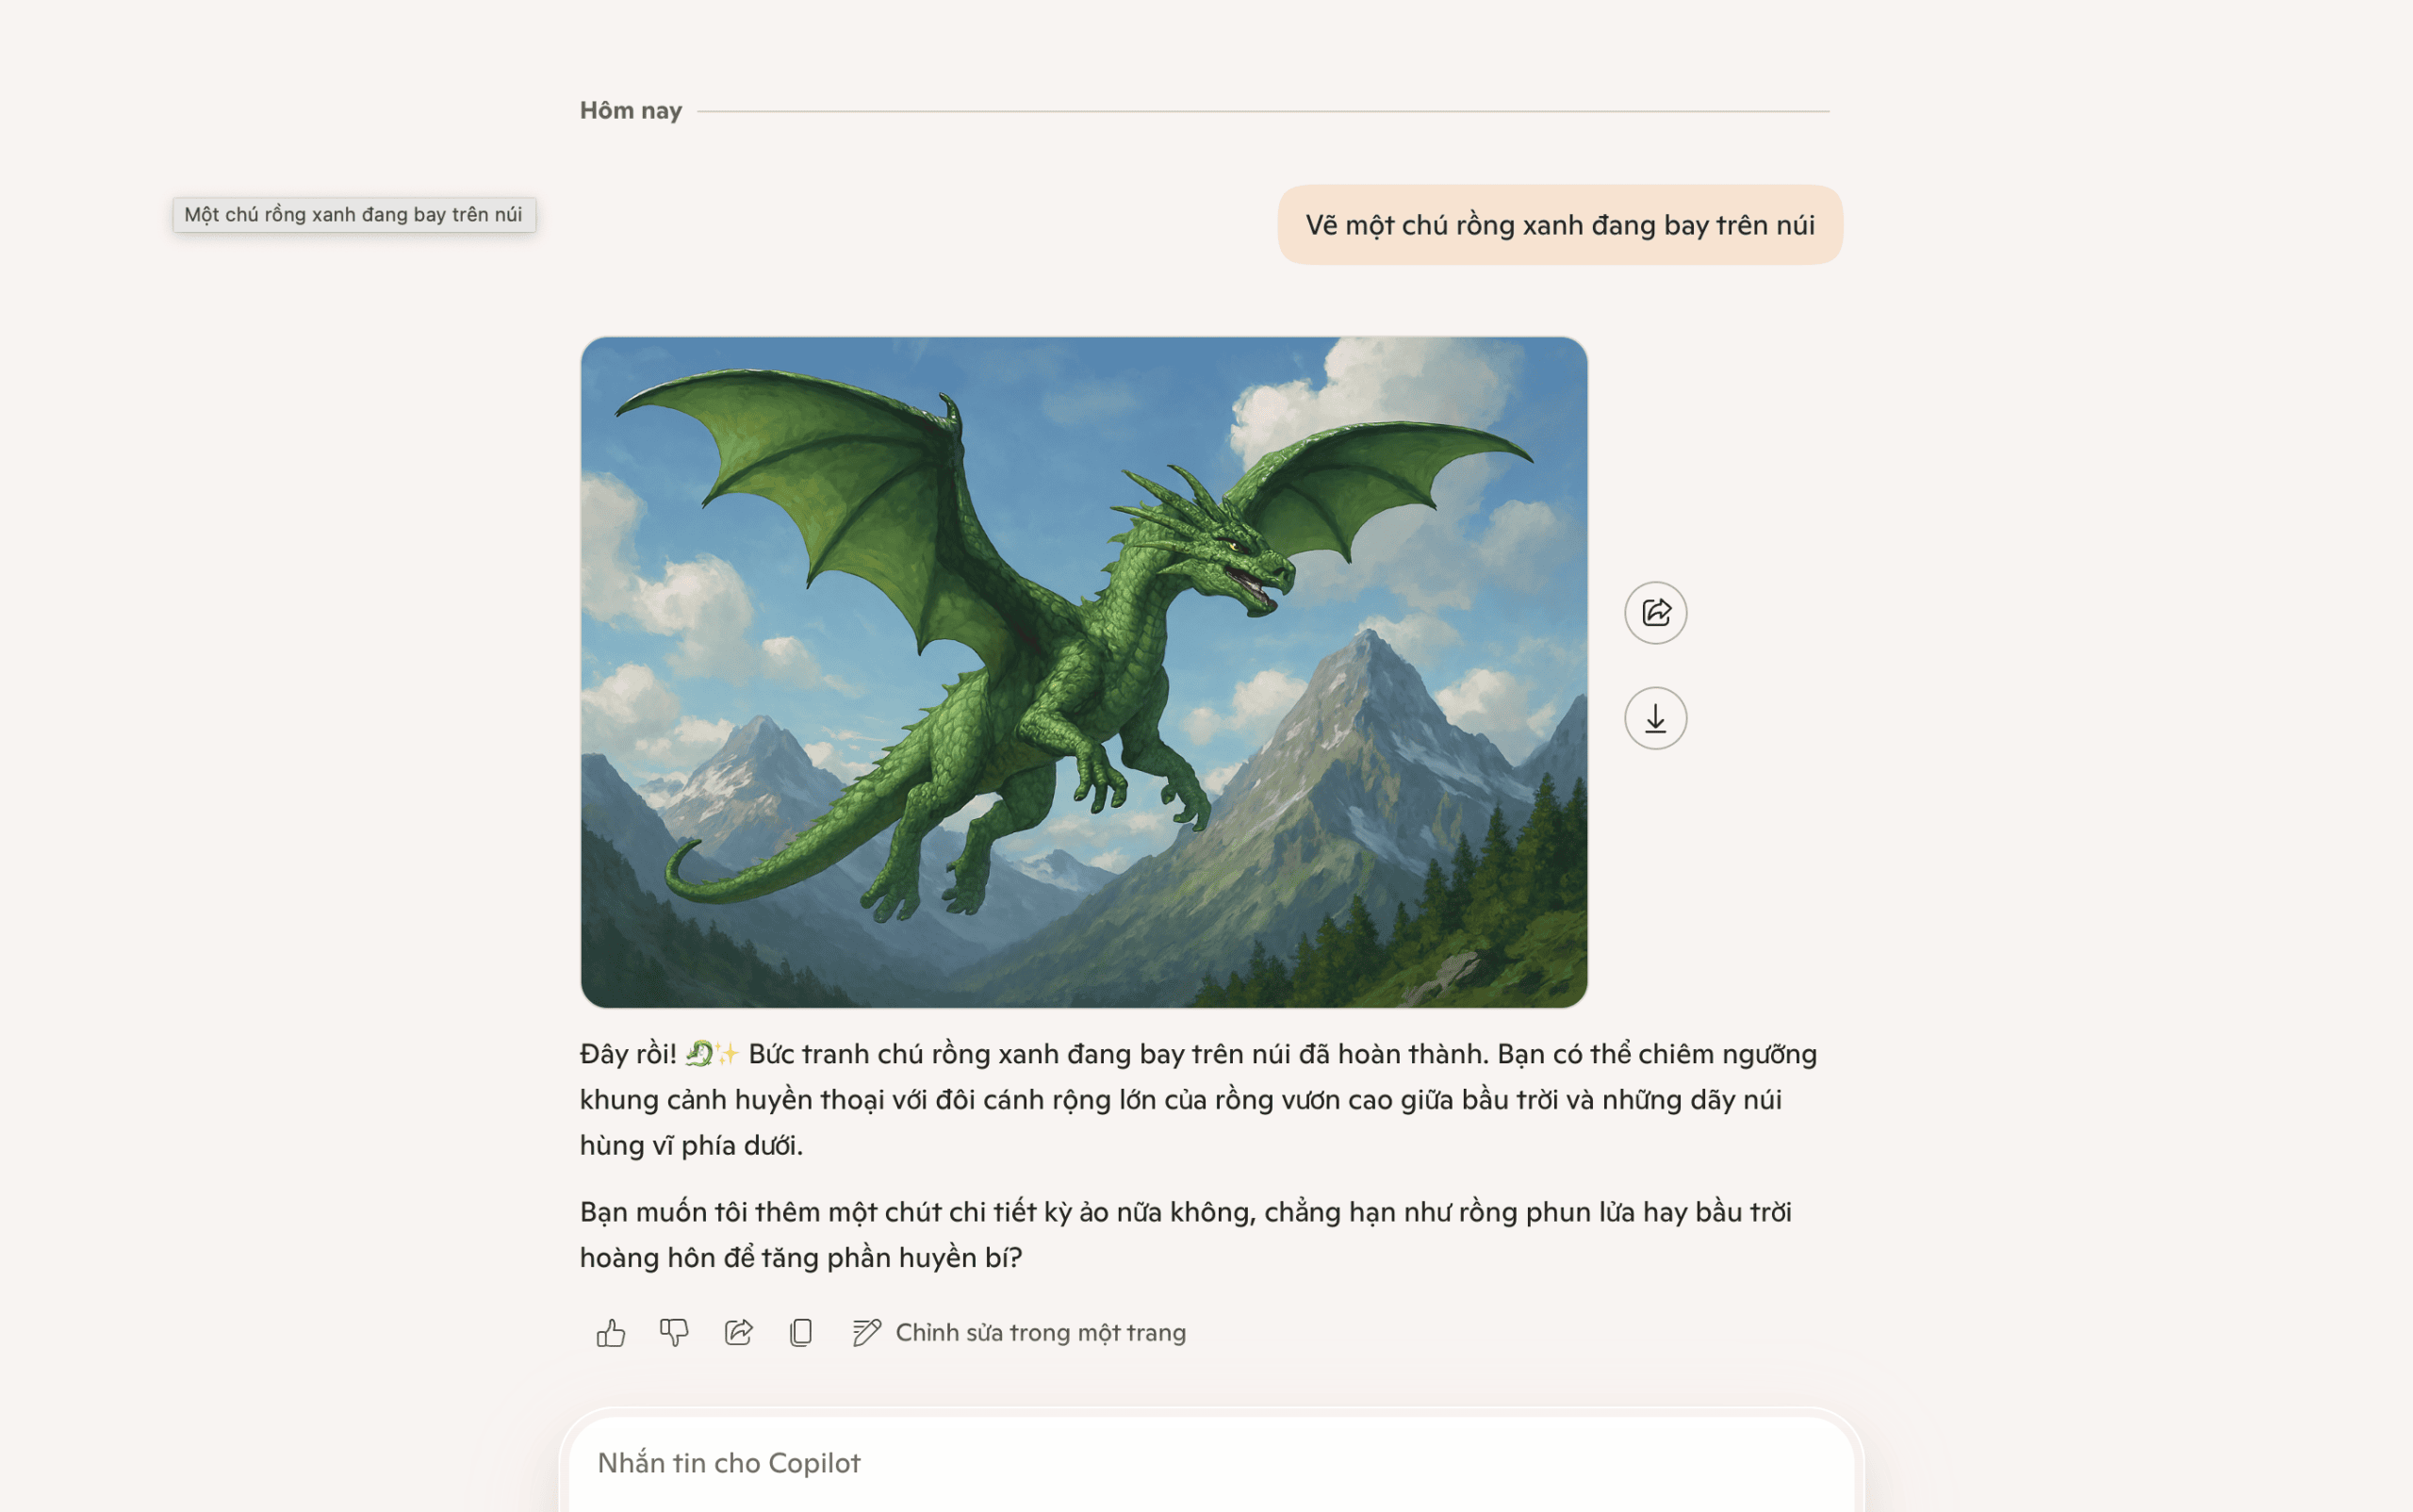Click the user prompt bubble "Vẽ một chú rồng xanh"
Screen dimensions: 2413x1512
pos(1559,225)
